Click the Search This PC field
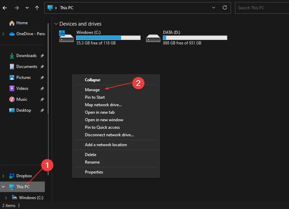289x209 pixels. click(x=261, y=8)
